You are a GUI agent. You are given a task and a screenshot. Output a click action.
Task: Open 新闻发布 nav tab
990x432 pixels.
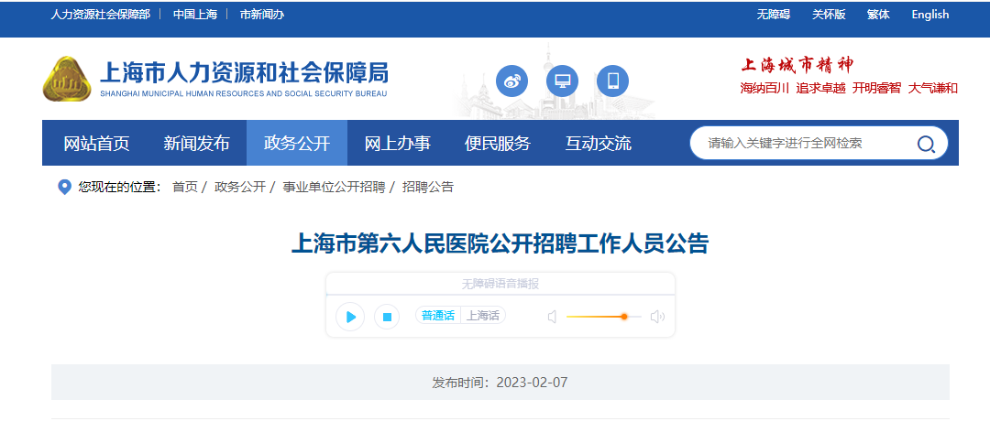pyautogui.click(x=196, y=143)
